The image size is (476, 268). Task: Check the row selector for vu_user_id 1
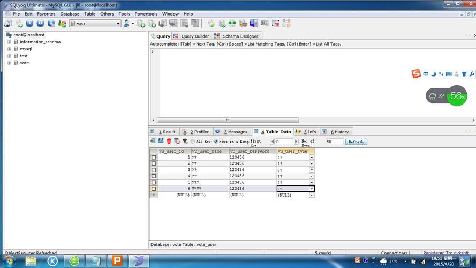[x=154, y=158]
